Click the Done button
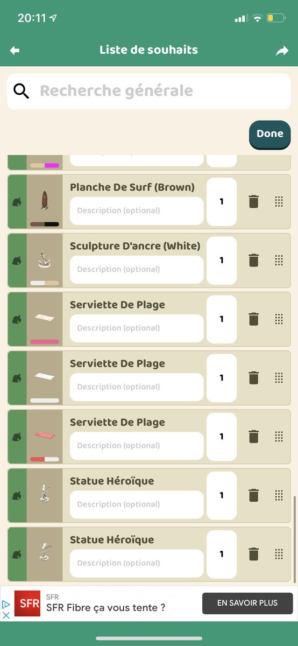Image resolution: width=298 pixels, height=646 pixels. tap(269, 134)
